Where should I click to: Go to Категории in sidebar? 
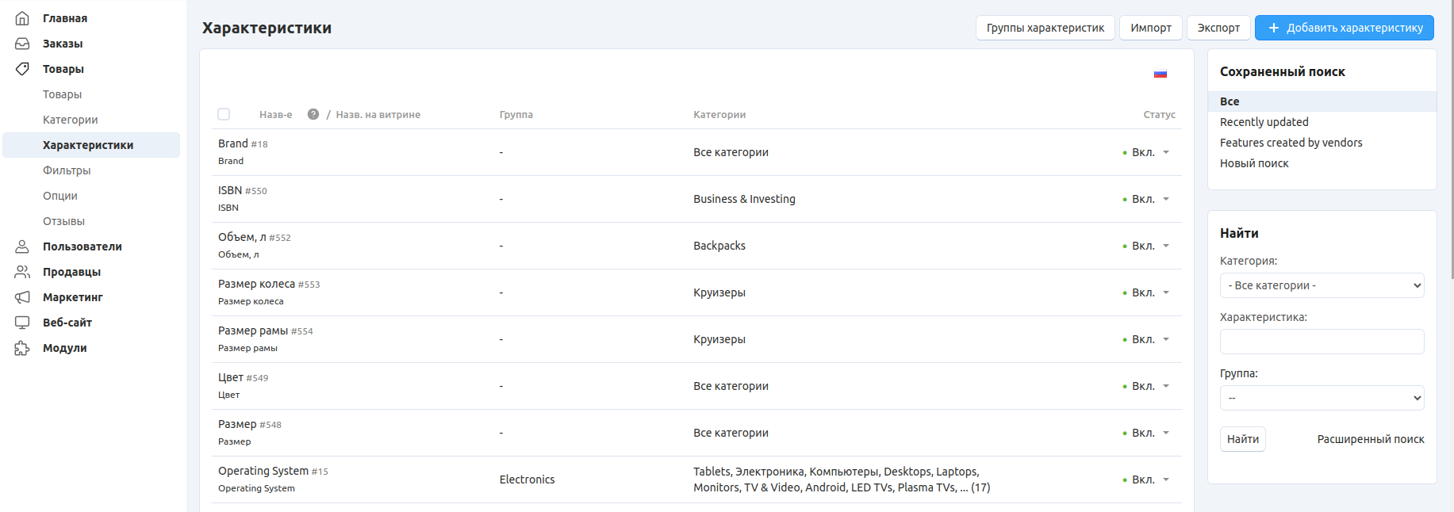tap(71, 120)
